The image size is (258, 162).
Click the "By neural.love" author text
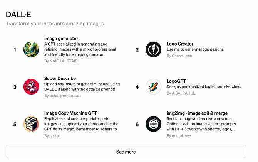pyautogui.click(x=179, y=136)
